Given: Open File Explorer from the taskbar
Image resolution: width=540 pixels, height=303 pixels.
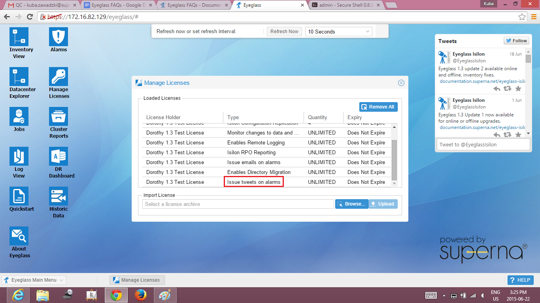Looking at the screenshot, I should (x=43, y=295).
